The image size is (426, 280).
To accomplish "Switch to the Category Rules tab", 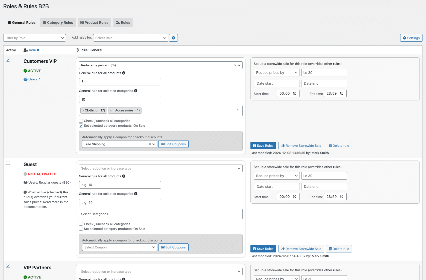I will point(58,23).
